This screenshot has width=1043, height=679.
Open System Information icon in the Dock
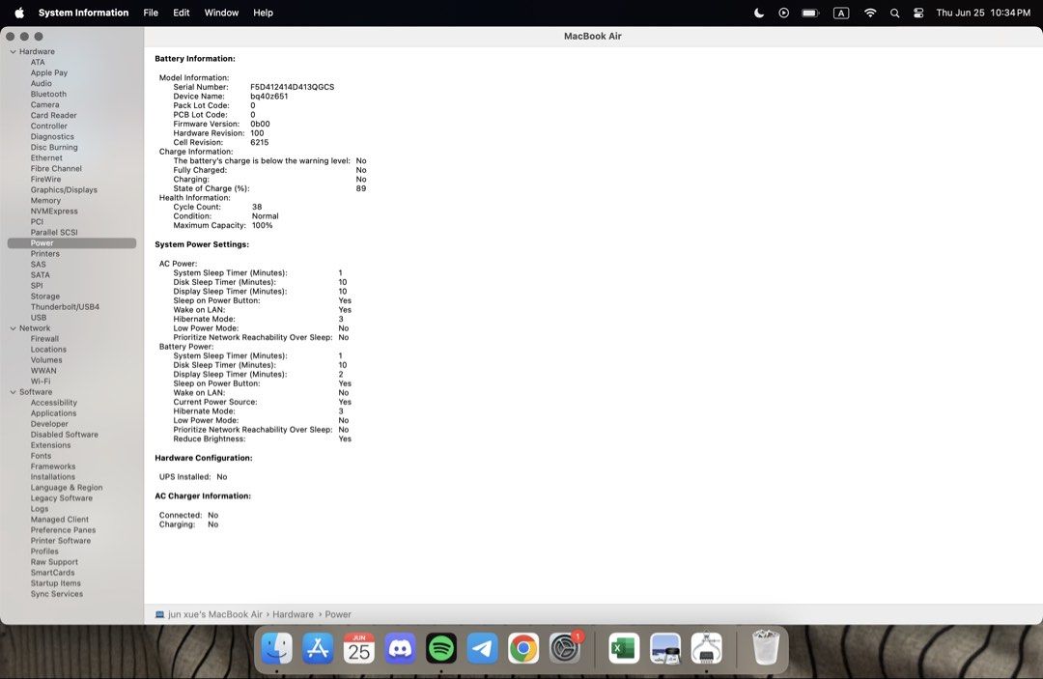tap(706, 648)
